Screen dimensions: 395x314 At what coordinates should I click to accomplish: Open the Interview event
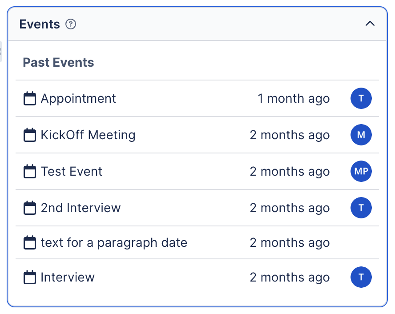pos(68,278)
